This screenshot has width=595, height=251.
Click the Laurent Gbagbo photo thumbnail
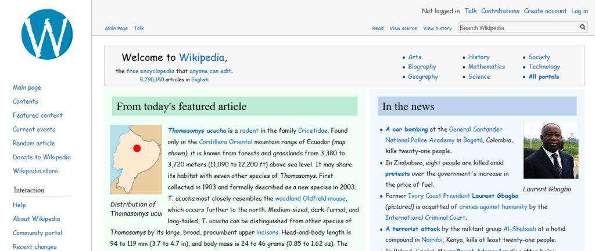(x=551, y=150)
